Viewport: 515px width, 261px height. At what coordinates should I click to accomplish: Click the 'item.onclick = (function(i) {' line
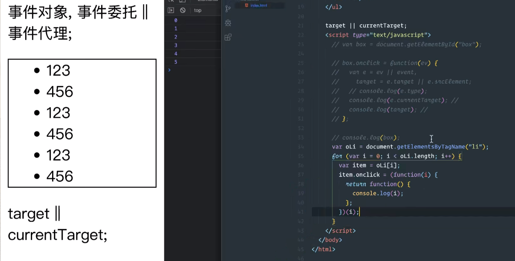(x=388, y=175)
